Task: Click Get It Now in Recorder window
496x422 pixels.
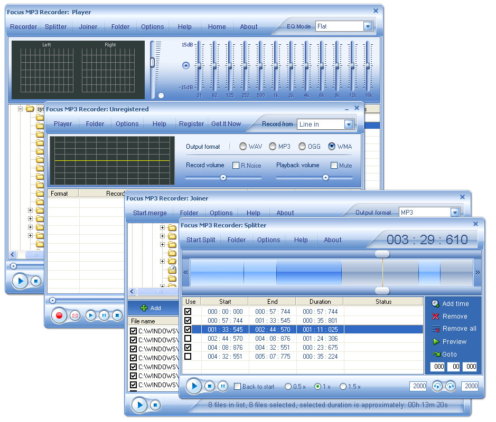Action: (x=226, y=124)
